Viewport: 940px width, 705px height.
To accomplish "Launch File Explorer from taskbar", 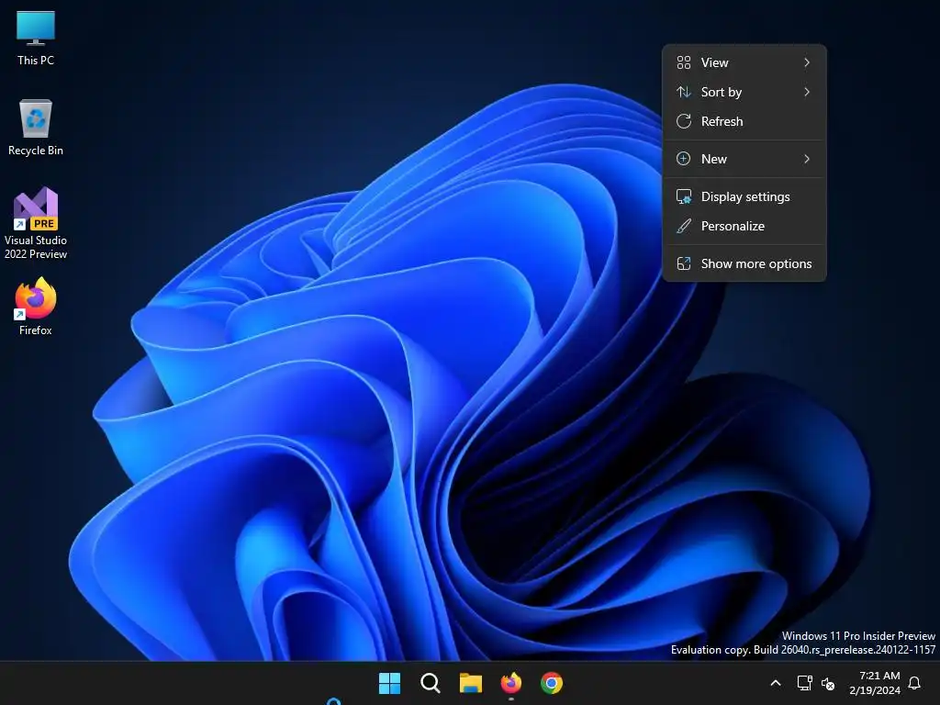I will tap(471, 683).
